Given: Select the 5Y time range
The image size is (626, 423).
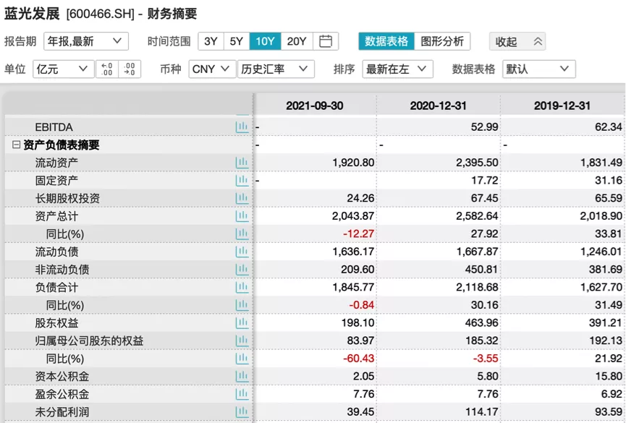Looking at the screenshot, I should [x=237, y=41].
